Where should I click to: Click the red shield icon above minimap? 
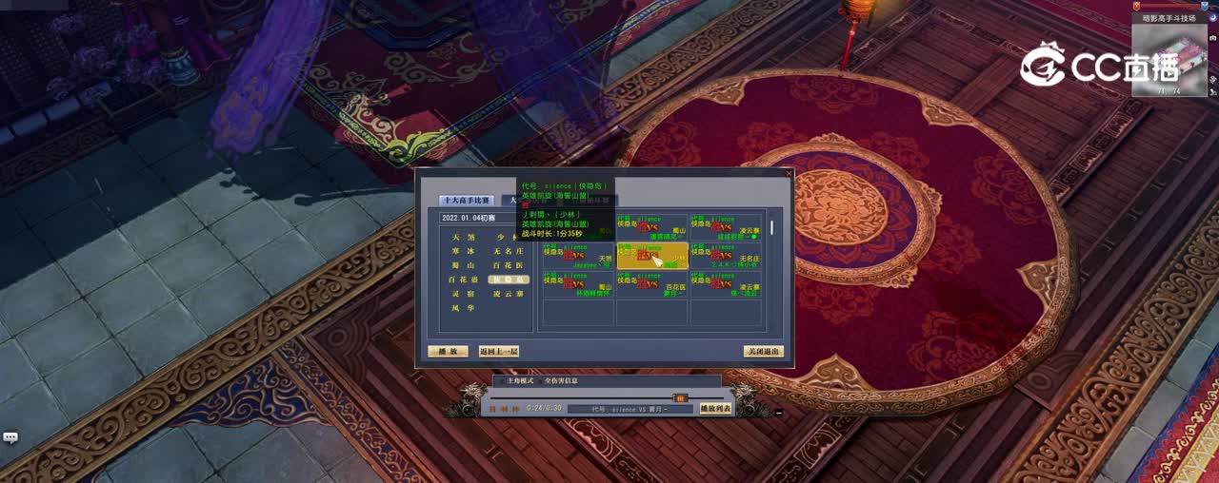coord(1136,6)
